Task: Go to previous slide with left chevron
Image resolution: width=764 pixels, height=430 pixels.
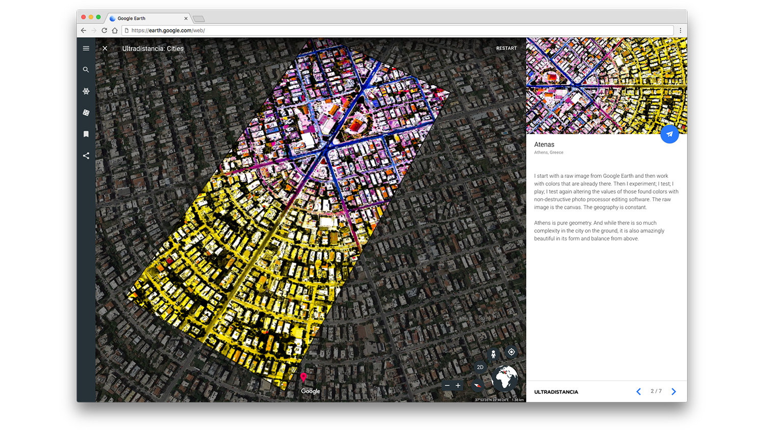Action: (639, 391)
